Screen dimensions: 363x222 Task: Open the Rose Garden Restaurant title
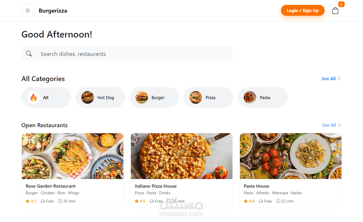point(51,186)
